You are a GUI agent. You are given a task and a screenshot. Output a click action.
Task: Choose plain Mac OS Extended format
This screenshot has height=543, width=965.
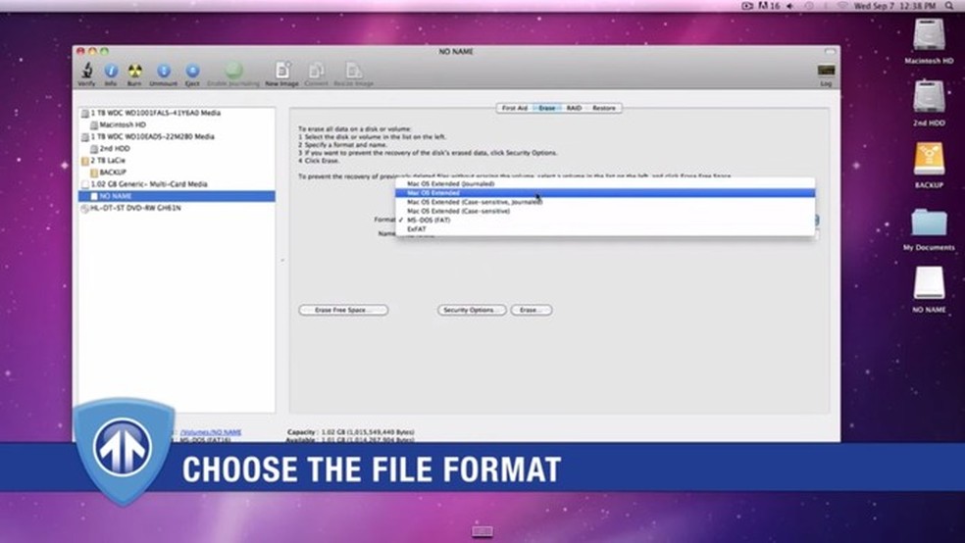(605, 193)
